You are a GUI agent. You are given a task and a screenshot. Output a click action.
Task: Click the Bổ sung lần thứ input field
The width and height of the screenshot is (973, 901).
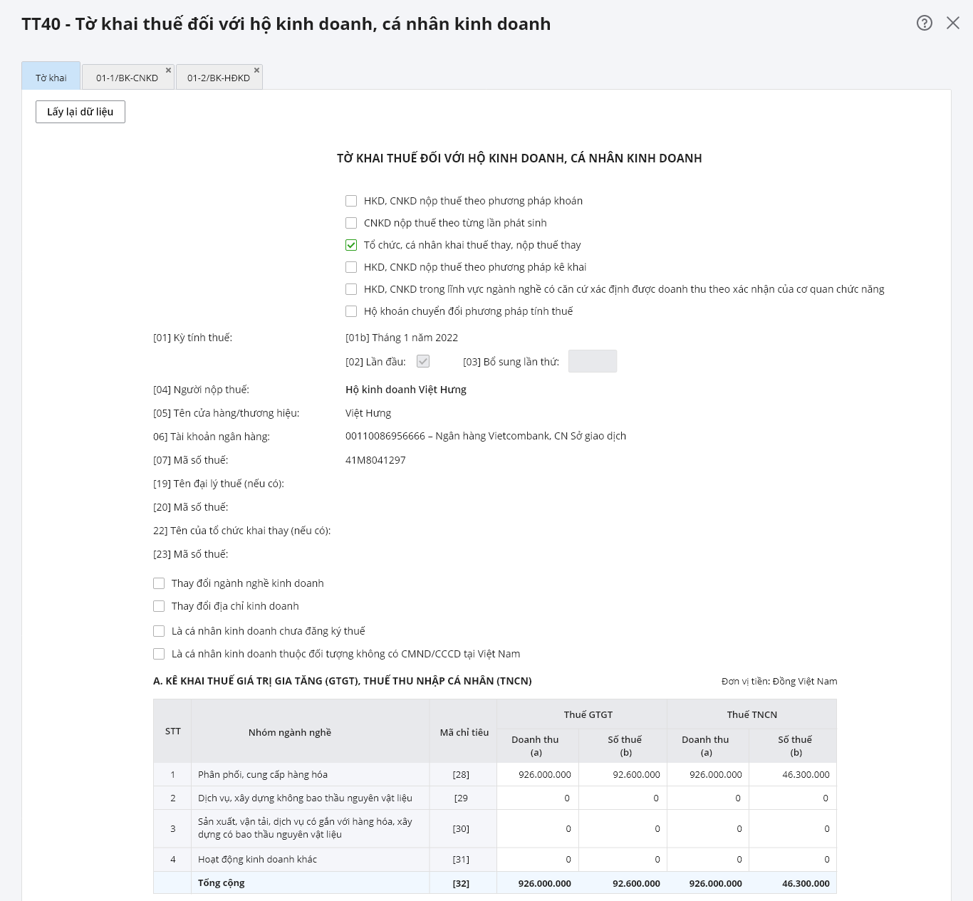[592, 361]
